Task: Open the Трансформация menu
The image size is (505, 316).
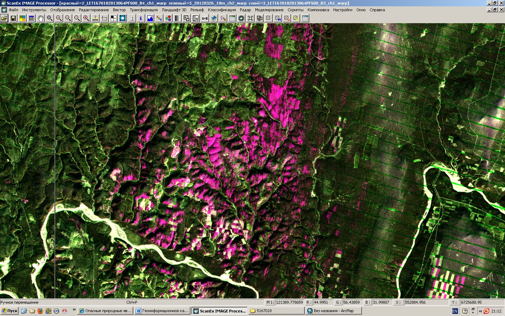Action: point(144,10)
